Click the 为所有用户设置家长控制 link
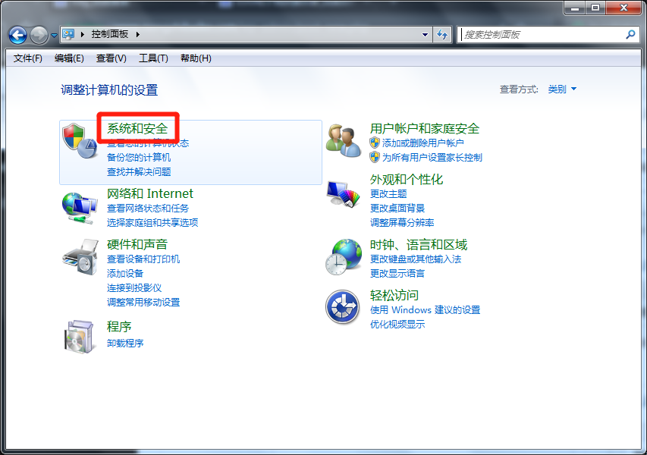This screenshot has height=455, width=647. pyautogui.click(x=432, y=158)
